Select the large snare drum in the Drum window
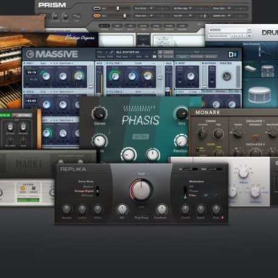This screenshot has height=278, width=278. [x=259, y=95]
